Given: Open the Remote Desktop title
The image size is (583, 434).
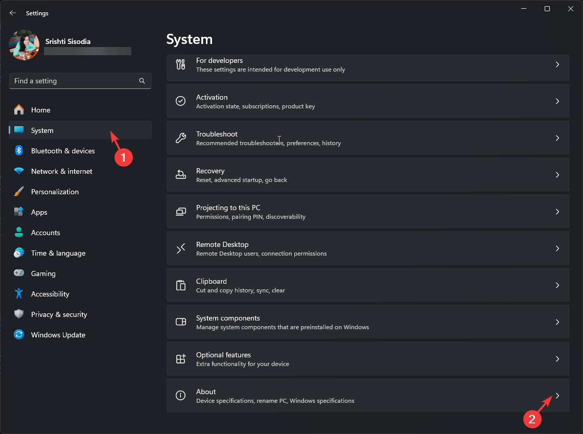Looking at the screenshot, I should [x=222, y=244].
